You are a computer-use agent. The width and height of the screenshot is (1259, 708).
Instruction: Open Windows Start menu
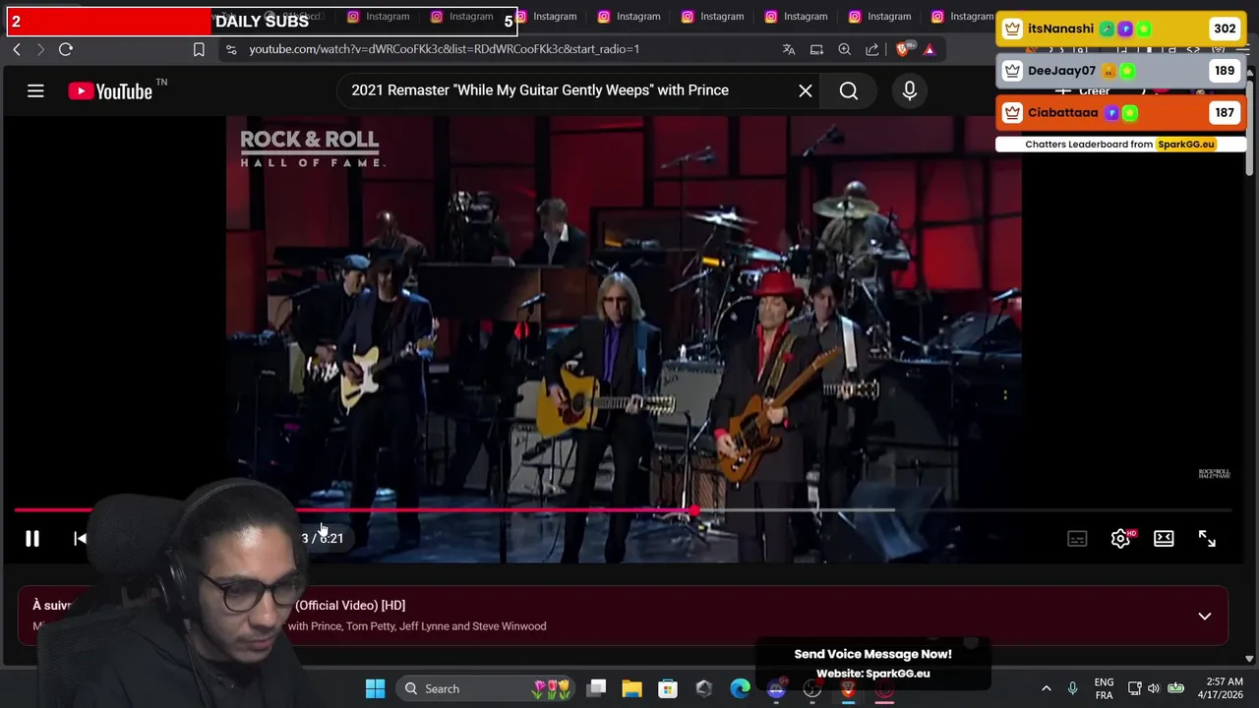(x=375, y=689)
